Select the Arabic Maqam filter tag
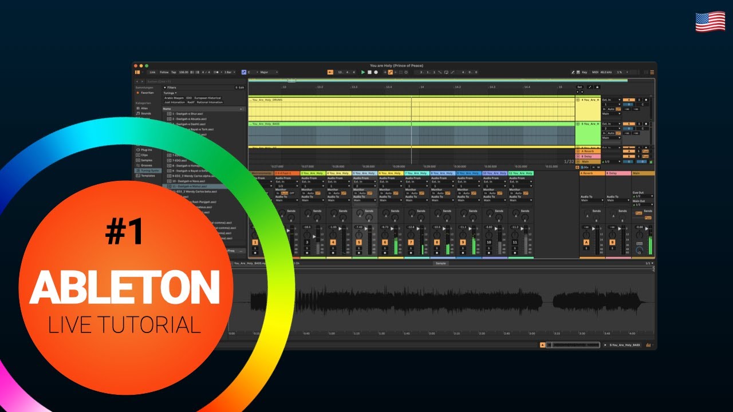 point(174,98)
